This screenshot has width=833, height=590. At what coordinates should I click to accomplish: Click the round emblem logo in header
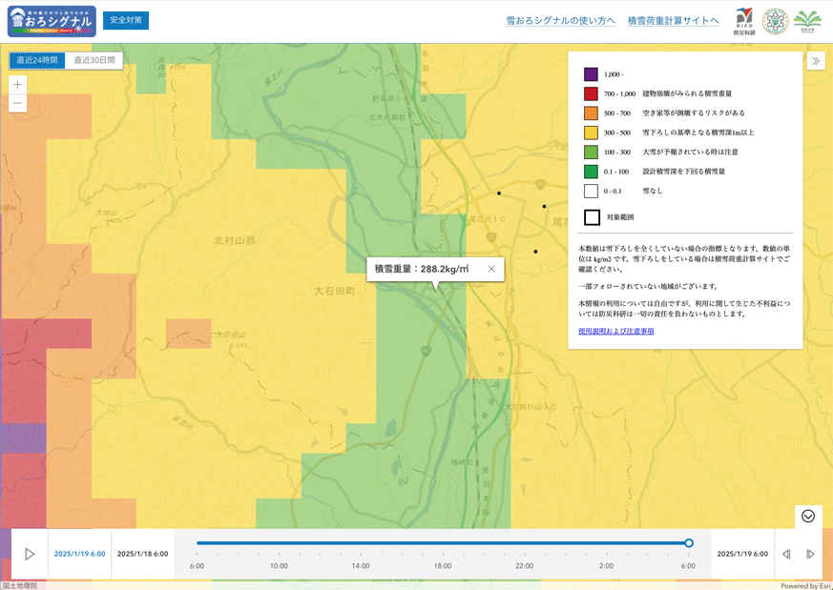[776, 21]
